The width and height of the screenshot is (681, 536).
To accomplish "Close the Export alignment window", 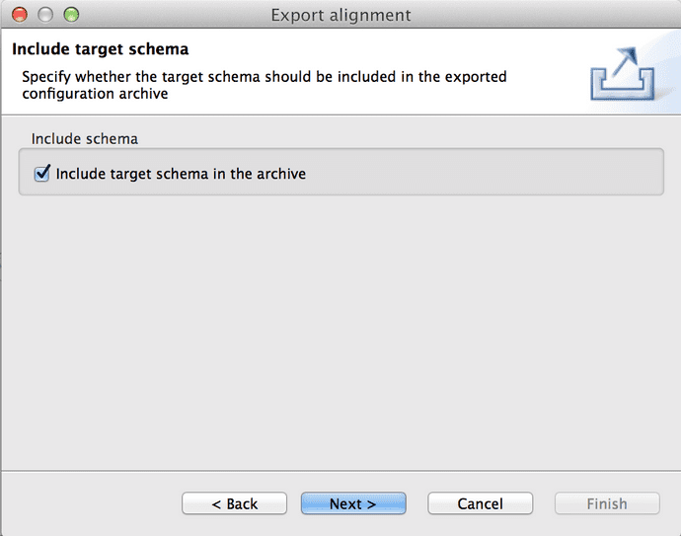I will [x=19, y=15].
